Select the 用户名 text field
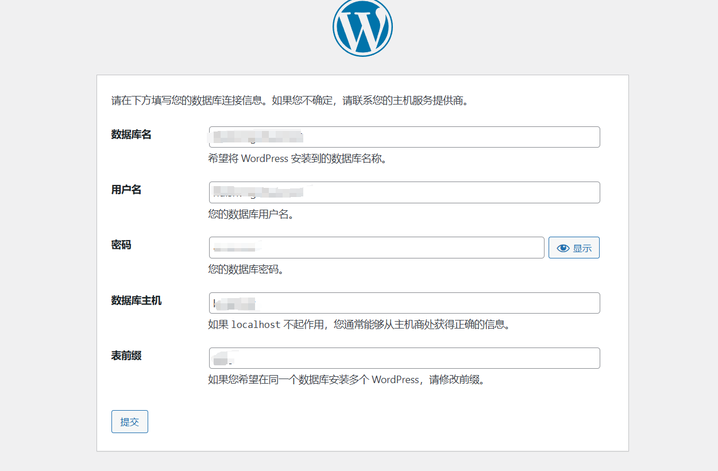 [x=404, y=192]
